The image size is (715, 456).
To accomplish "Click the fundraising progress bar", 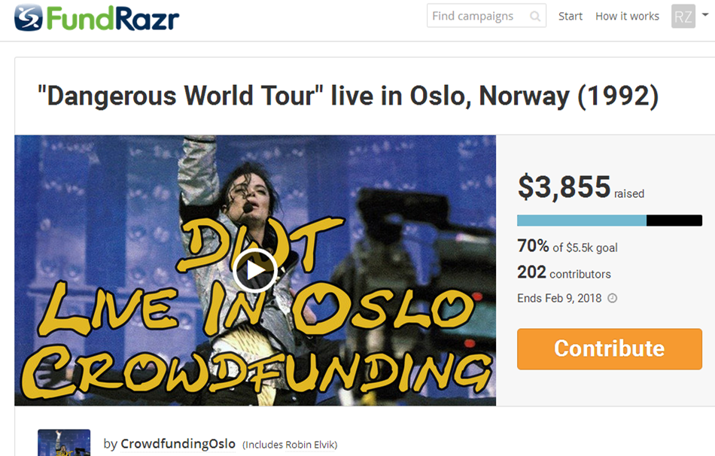I will coord(609,220).
